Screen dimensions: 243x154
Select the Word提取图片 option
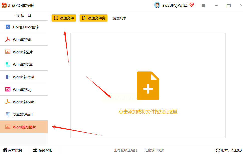pyautogui.click(x=24, y=127)
